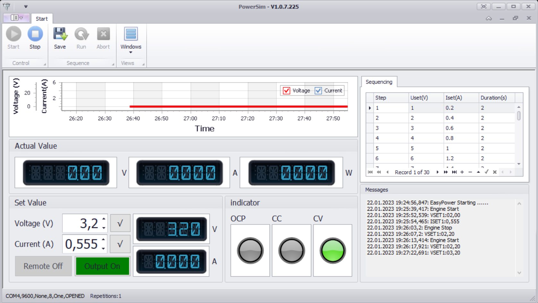This screenshot has height=303, width=538.
Task: Decrease Voltage set value spinner down
Action: (x=104, y=228)
